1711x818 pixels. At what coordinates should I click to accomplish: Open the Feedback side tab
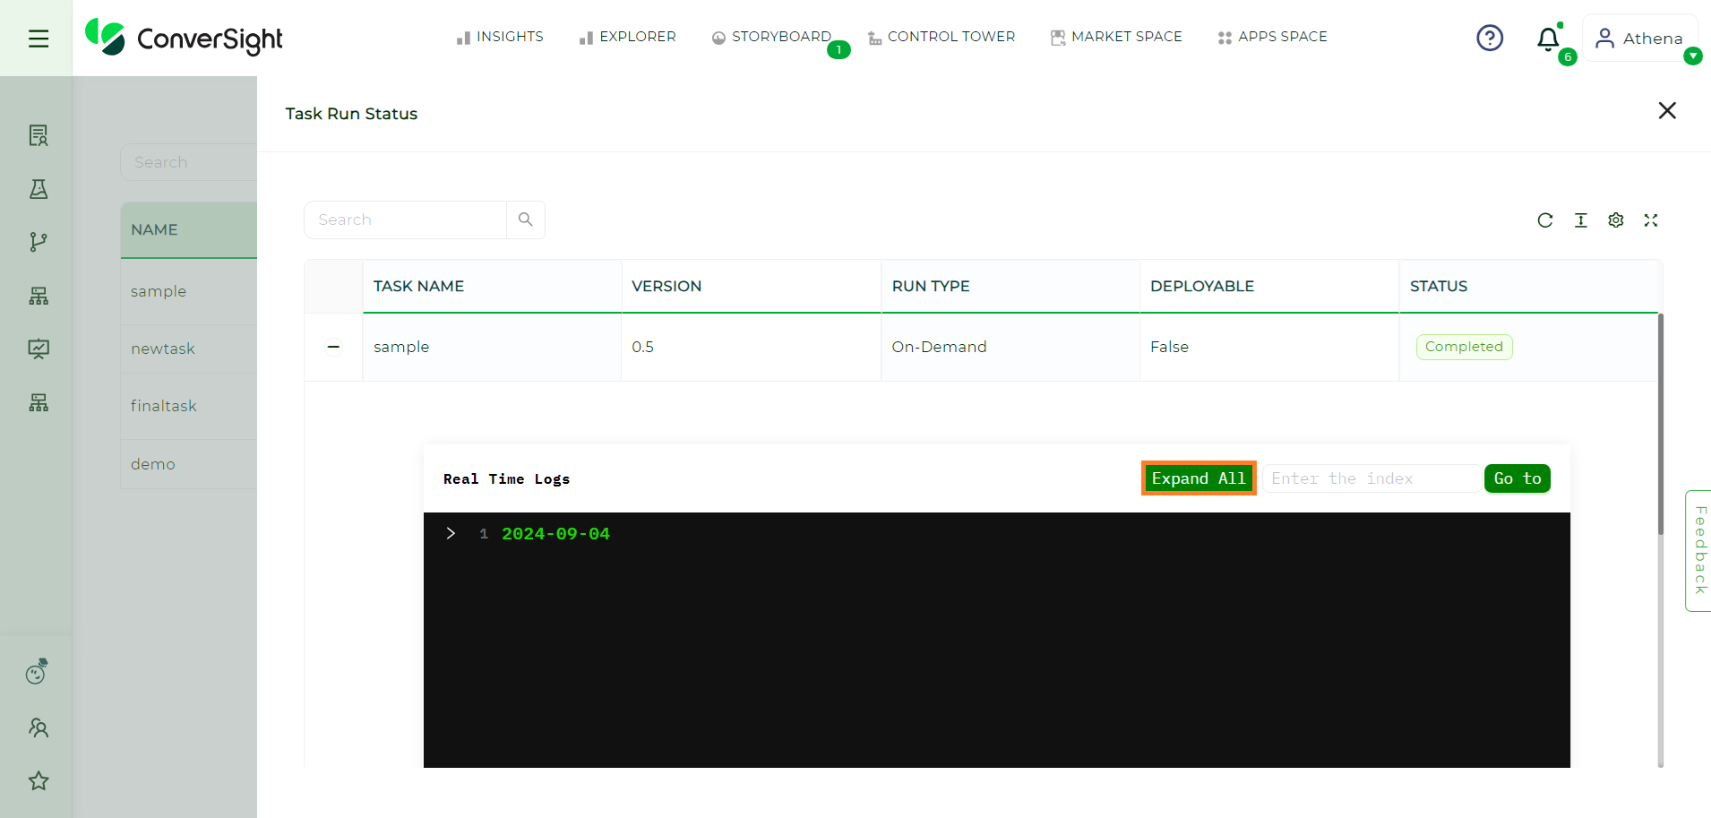pos(1698,550)
